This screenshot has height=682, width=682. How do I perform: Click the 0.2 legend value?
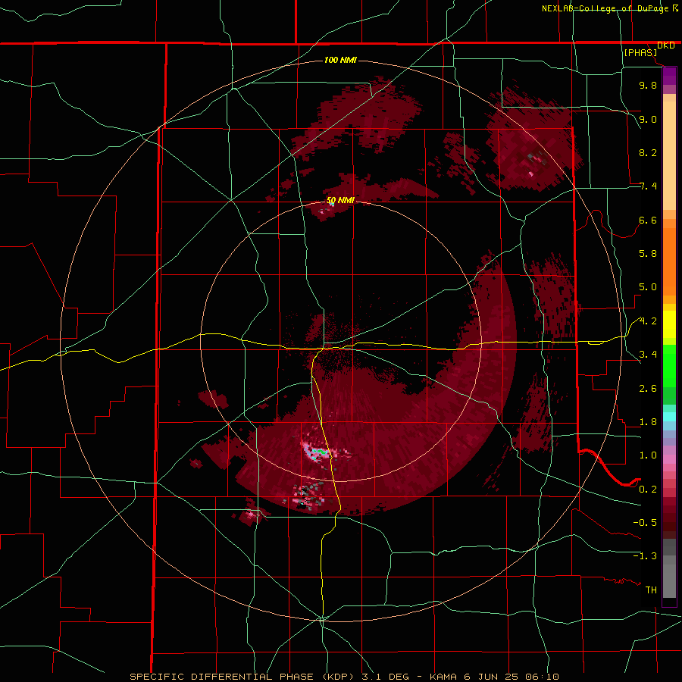(648, 490)
